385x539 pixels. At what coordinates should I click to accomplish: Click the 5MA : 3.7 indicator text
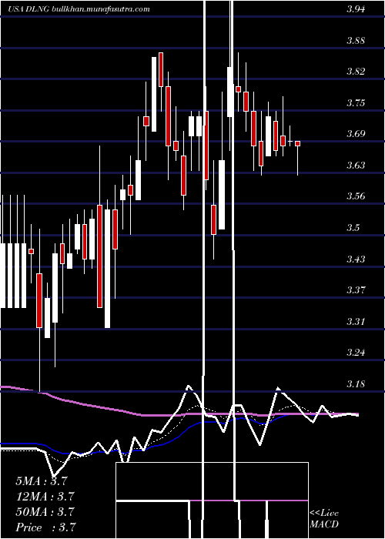41,481
